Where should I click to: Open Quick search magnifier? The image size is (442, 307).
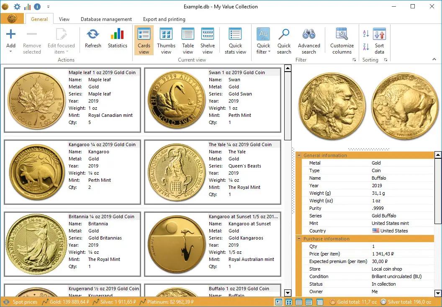[284, 40]
